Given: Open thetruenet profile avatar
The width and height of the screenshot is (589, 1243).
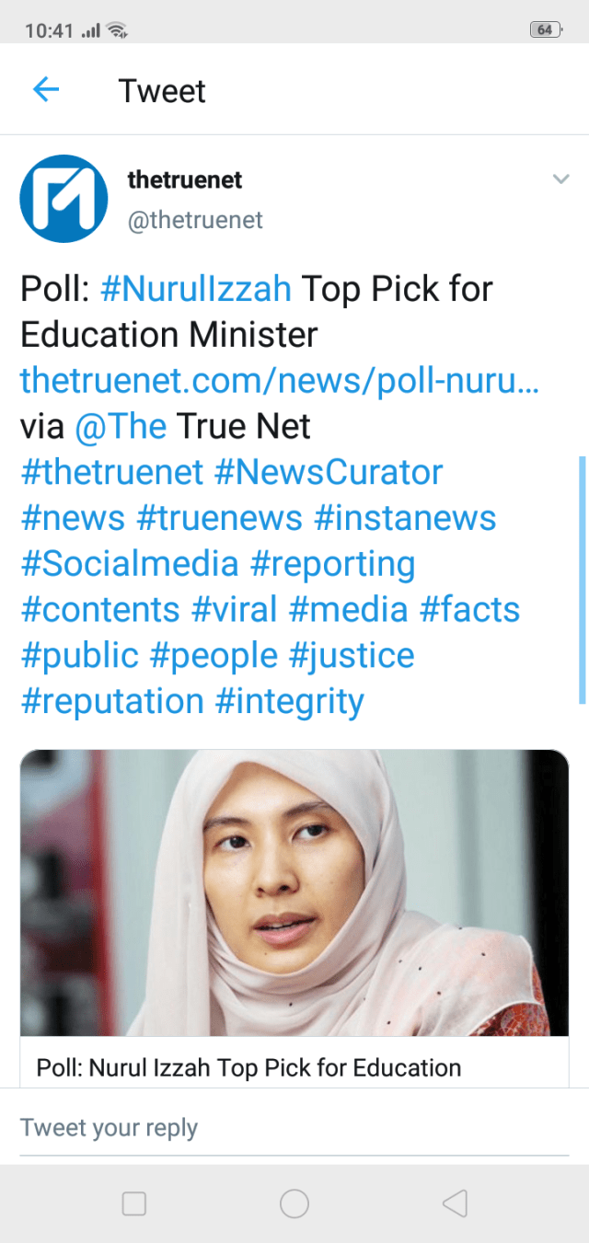Looking at the screenshot, I should point(64,199).
